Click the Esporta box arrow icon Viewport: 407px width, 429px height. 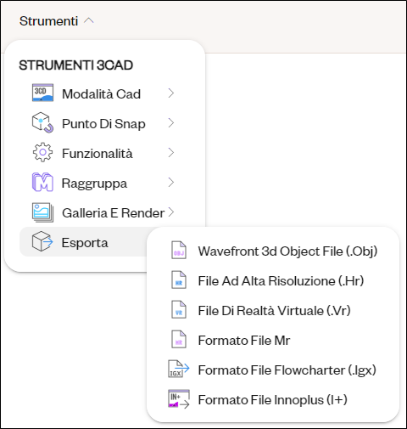42,241
